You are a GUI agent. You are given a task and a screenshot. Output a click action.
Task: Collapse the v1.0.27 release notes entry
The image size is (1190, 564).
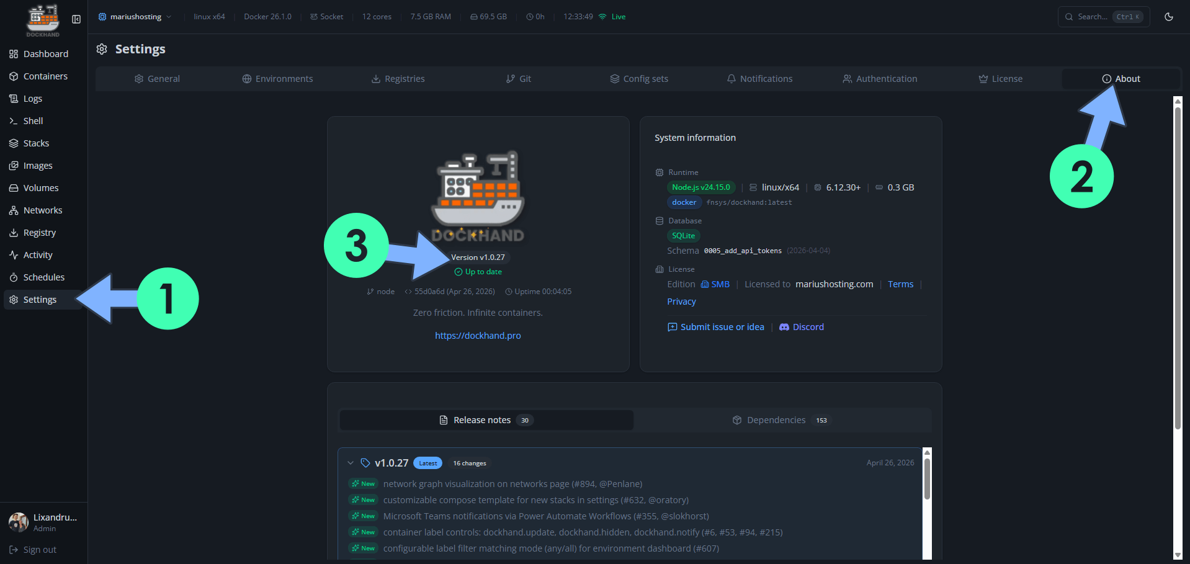pyautogui.click(x=351, y=463)
